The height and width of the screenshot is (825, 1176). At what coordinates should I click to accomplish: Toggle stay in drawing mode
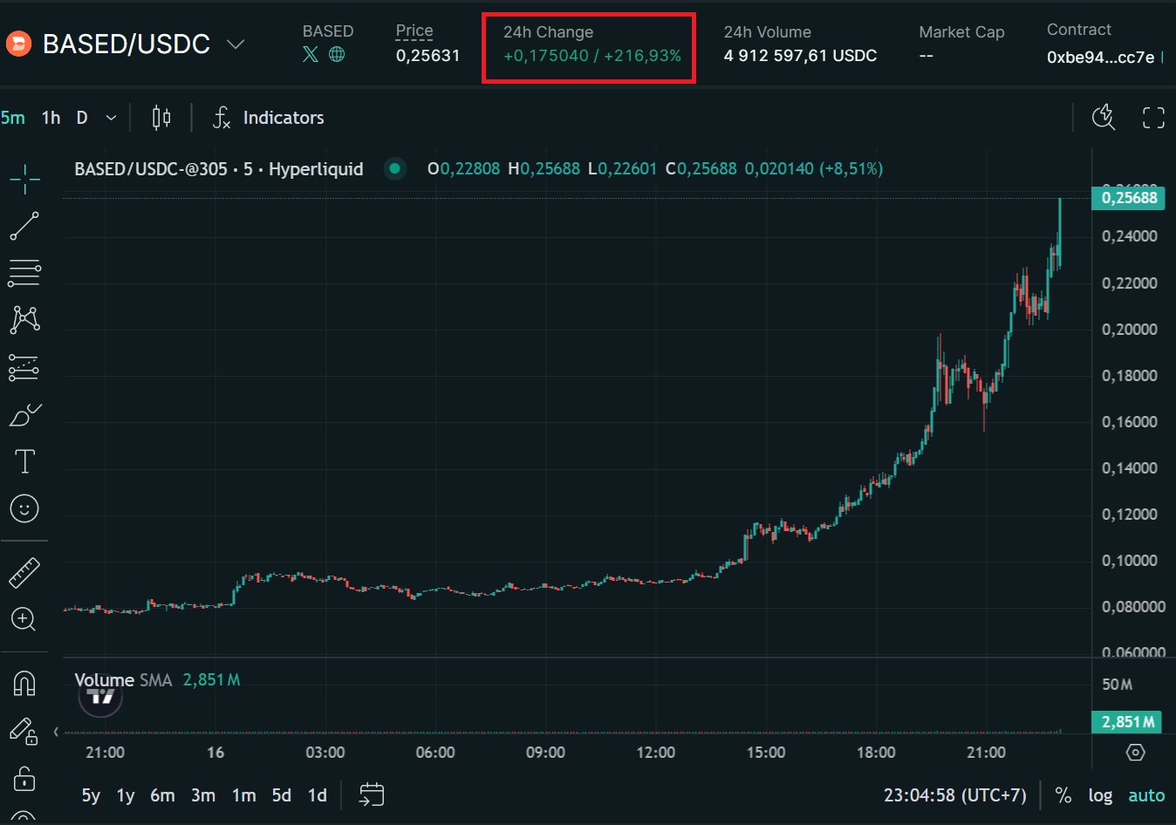coord(24,731)
